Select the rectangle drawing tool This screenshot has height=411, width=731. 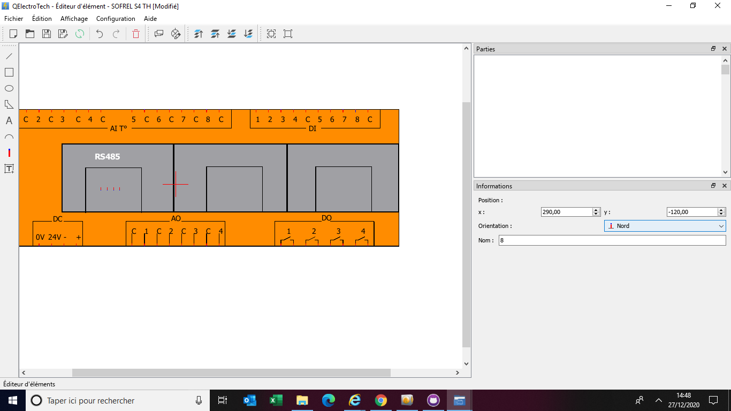(x=9, y=72)
